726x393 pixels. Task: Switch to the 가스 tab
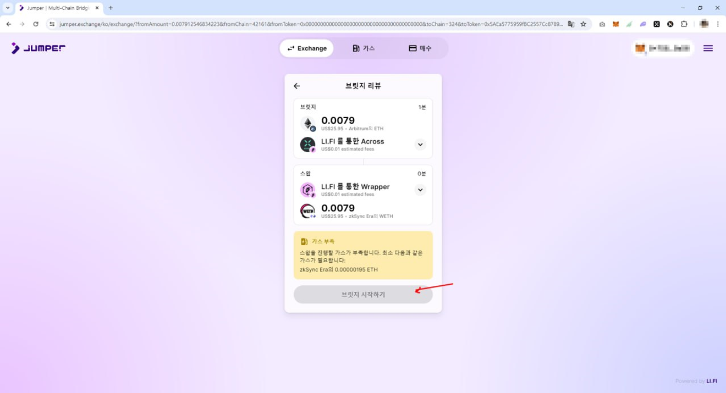tap(364, 48)
